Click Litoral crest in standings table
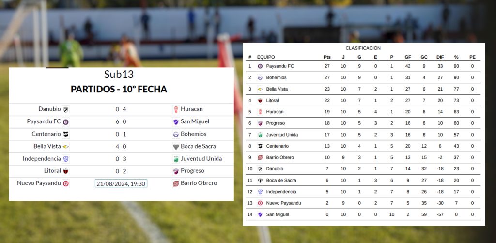496x243 pixels. 260,101
